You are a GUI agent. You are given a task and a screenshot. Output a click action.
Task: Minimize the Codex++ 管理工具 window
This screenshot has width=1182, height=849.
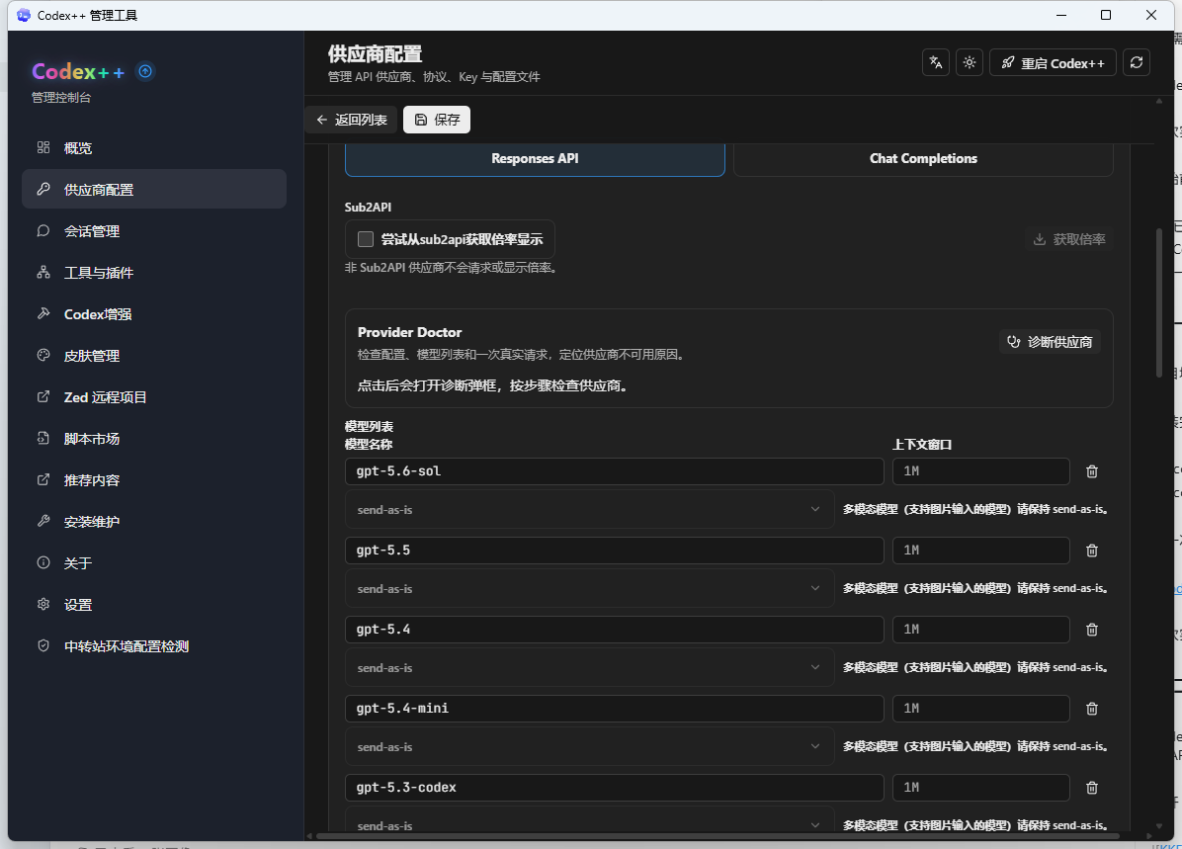click(x=1061, y=15)
